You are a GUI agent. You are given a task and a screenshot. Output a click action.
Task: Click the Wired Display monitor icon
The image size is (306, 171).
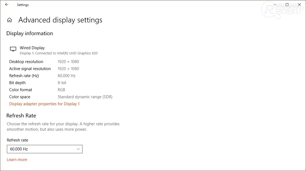click(13, 49)
